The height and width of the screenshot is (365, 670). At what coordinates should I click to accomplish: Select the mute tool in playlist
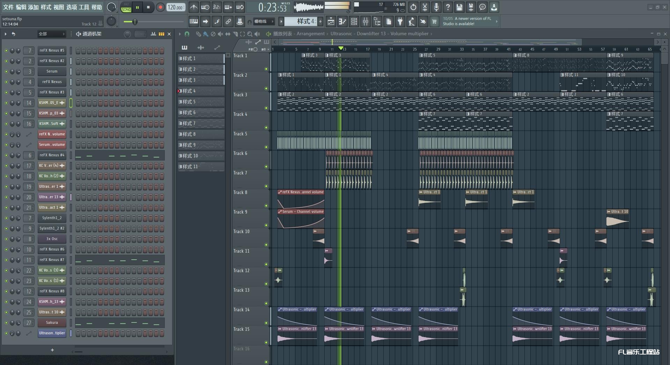point(220,34)
